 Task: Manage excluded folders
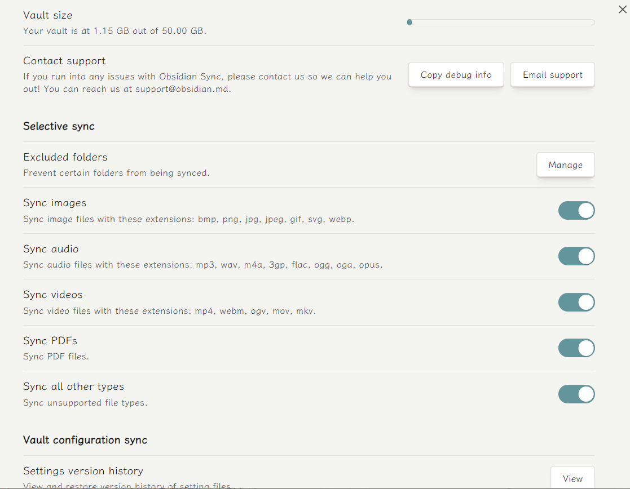(565, 165)
